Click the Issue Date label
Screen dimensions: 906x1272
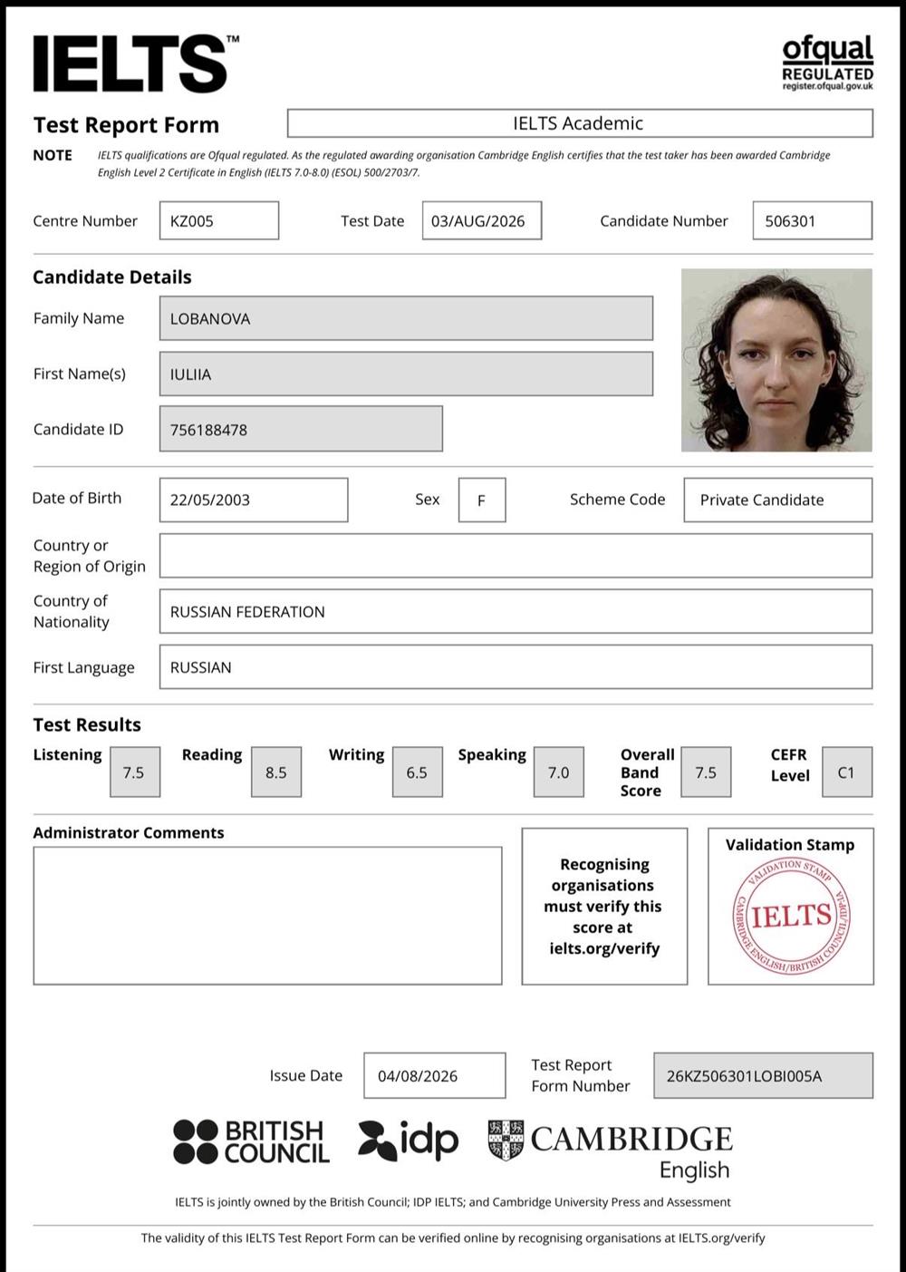tap(306, 1075)
